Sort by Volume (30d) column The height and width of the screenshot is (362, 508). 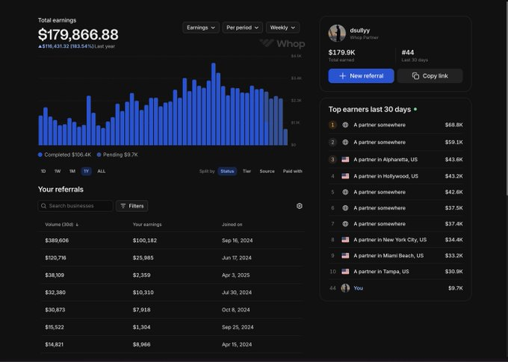pyautogui.click(x=61, y=225)
